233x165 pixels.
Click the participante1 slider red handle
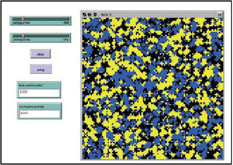pos(23,19)
